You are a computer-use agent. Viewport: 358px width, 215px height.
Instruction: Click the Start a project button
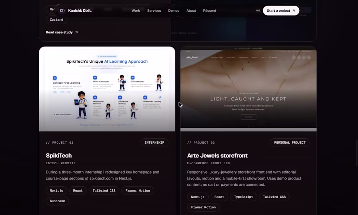click(x=281, y=10)
